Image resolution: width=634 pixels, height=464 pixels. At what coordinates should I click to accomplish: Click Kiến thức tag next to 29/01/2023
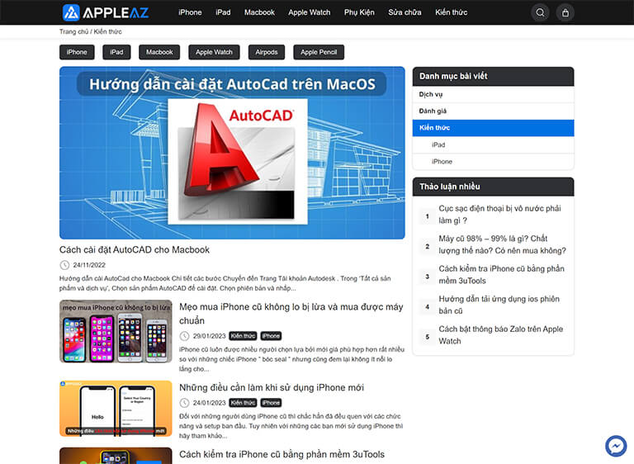tap(243, 336)
